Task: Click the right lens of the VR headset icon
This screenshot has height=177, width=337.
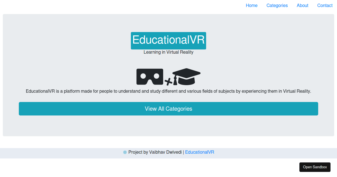Action: [x=156, y=76]
